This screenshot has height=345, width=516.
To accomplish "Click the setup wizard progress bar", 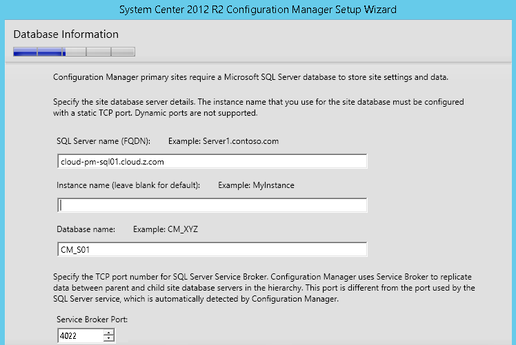I will tap(74, 52).
